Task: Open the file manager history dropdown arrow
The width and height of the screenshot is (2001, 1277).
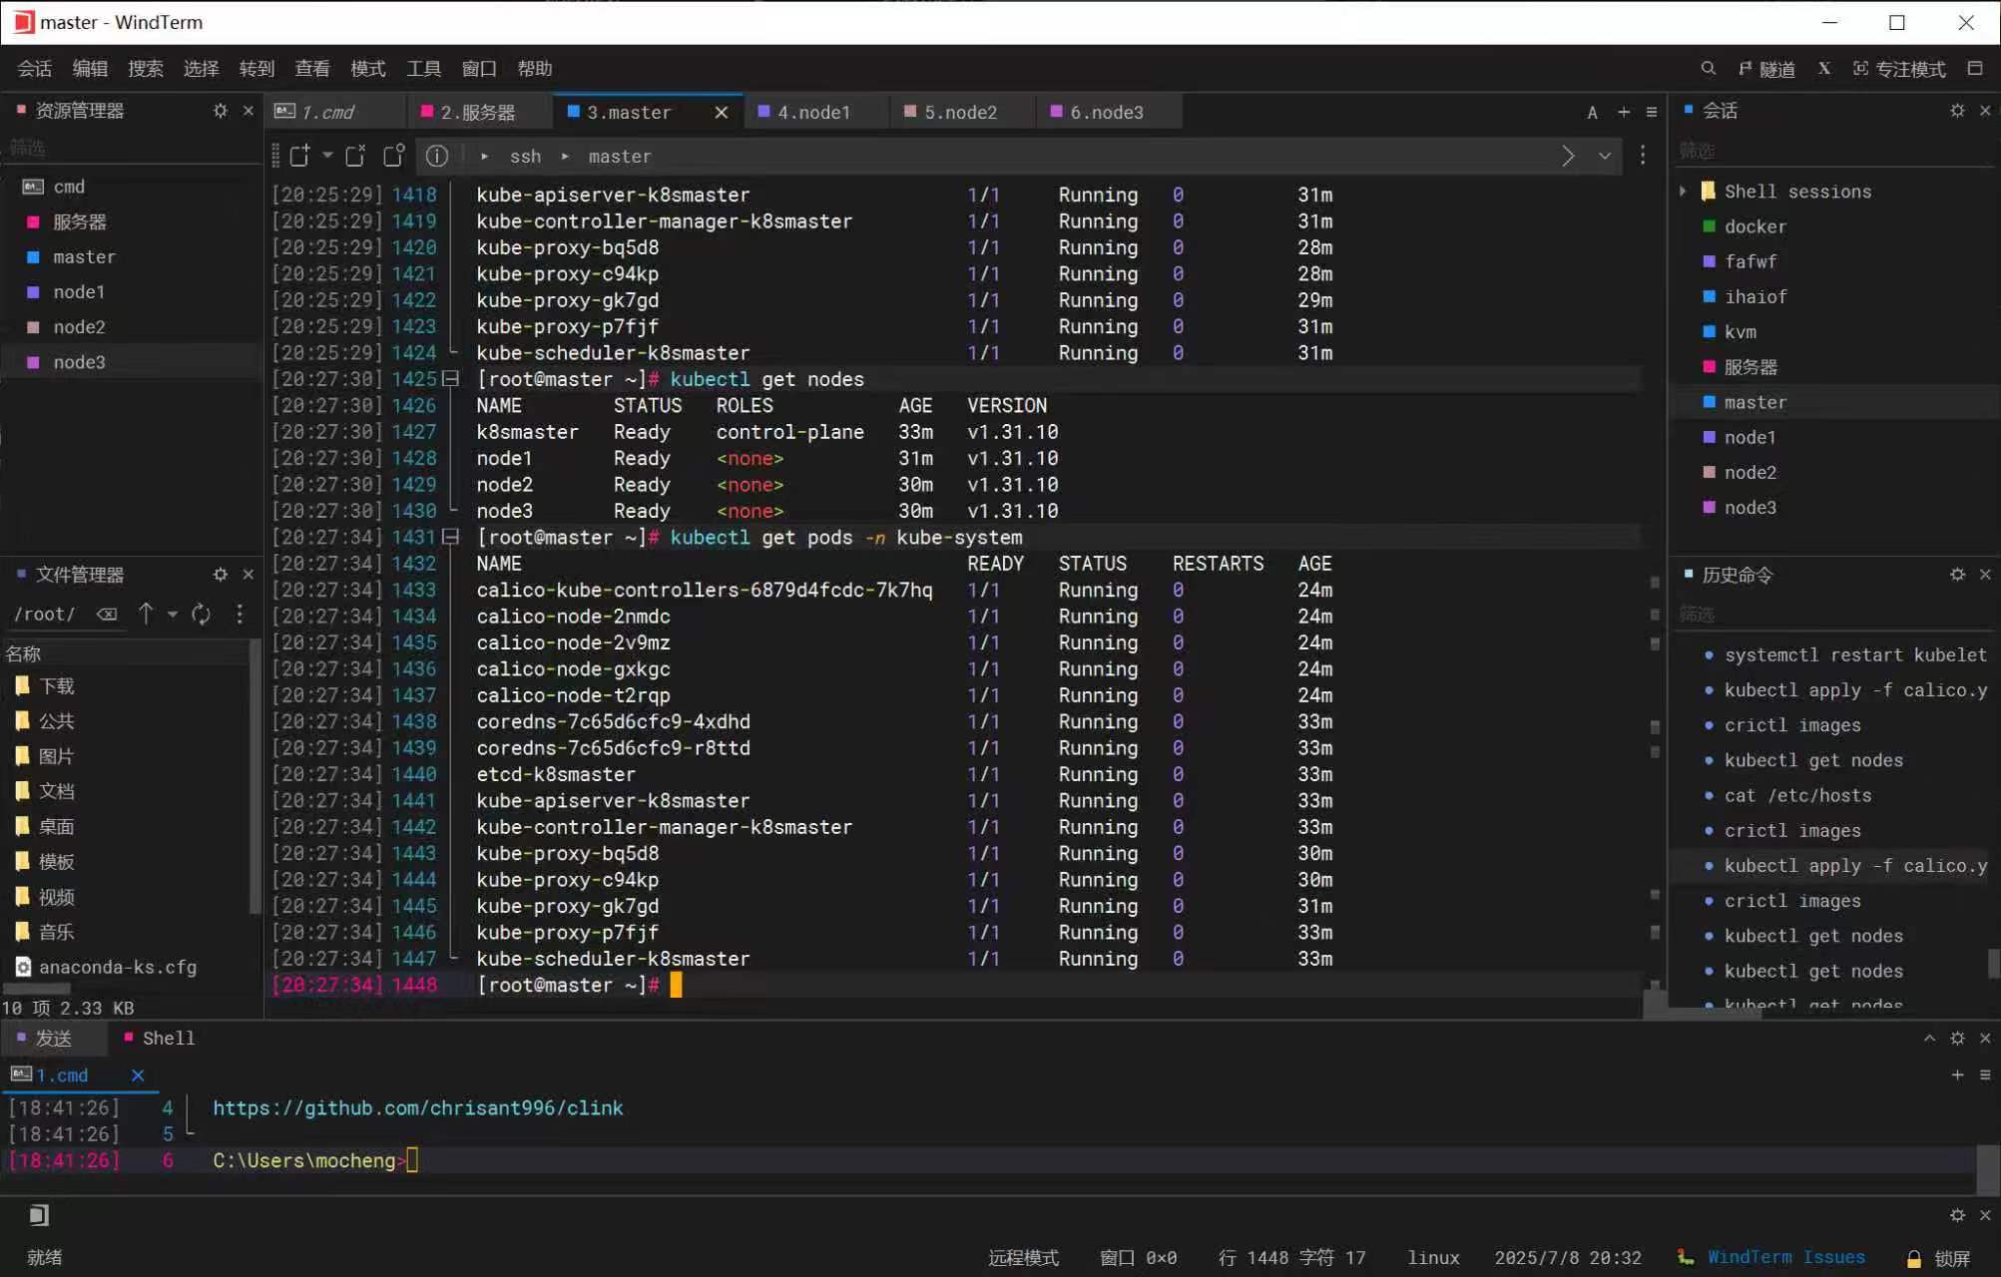Action: point(173,614)
